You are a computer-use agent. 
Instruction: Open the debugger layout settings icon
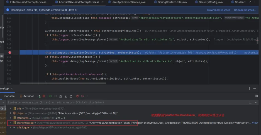(x=256, y=96)
